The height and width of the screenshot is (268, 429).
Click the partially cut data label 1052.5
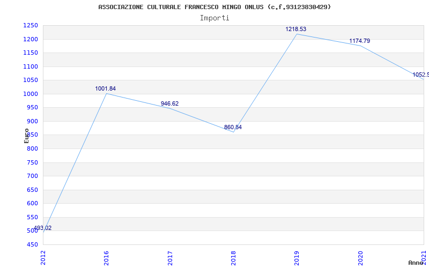(x=421, y=75)
